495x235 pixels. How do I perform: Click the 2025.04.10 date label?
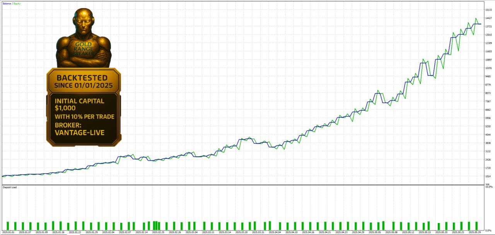coord(292,233)
